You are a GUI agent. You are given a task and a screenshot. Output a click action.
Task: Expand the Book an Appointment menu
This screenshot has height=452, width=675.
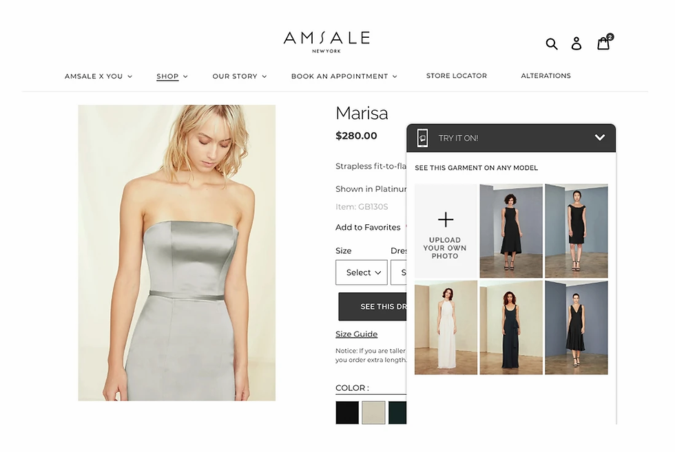344,76
